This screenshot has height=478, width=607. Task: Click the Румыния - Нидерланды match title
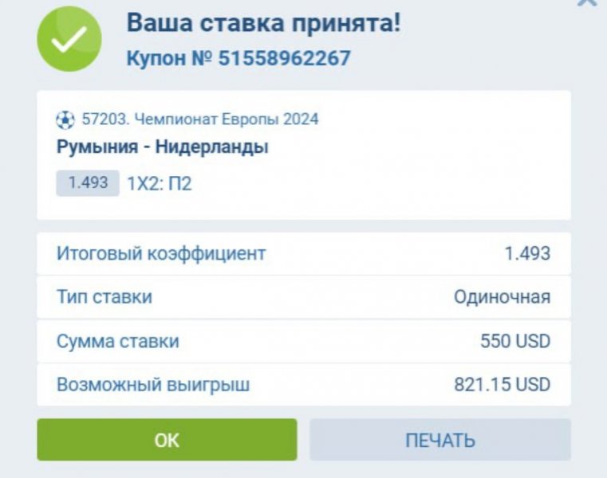[x=162, y=147]
